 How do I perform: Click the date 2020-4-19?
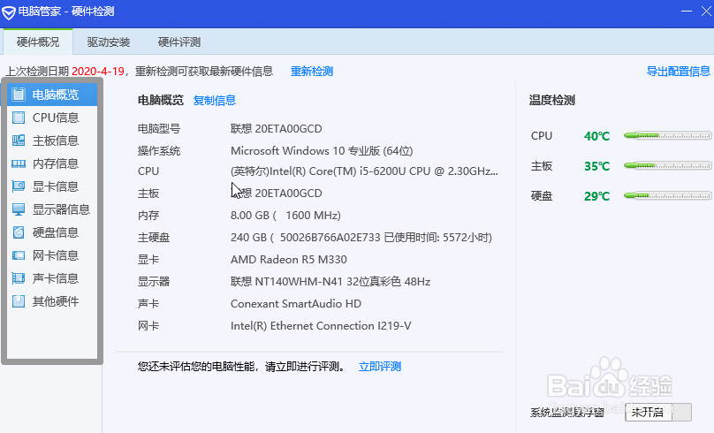pos(98,72)
